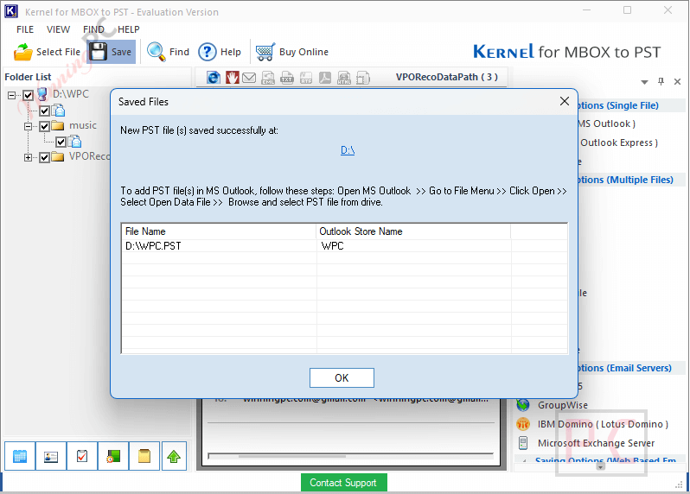This screenshot has width=690, height=494.
Task: Click the MS Outlook saving option
Action: point(606,124)
